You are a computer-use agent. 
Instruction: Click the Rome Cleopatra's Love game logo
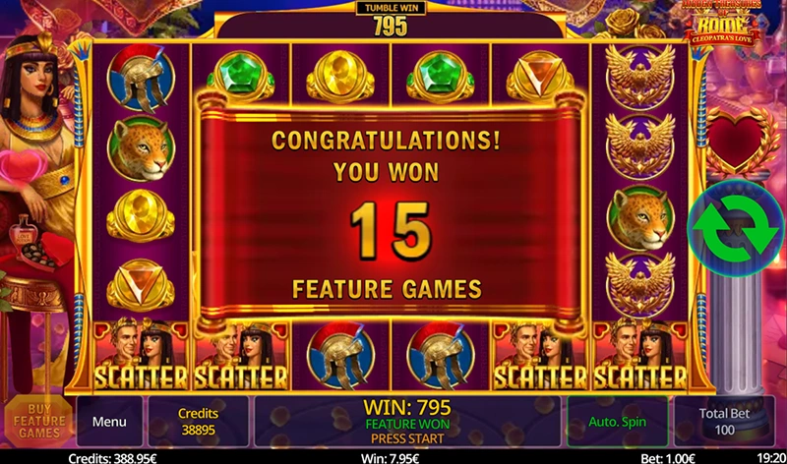723,24
